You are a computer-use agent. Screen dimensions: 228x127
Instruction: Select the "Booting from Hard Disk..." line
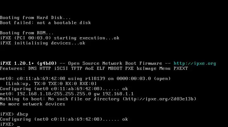click(35, 17)
